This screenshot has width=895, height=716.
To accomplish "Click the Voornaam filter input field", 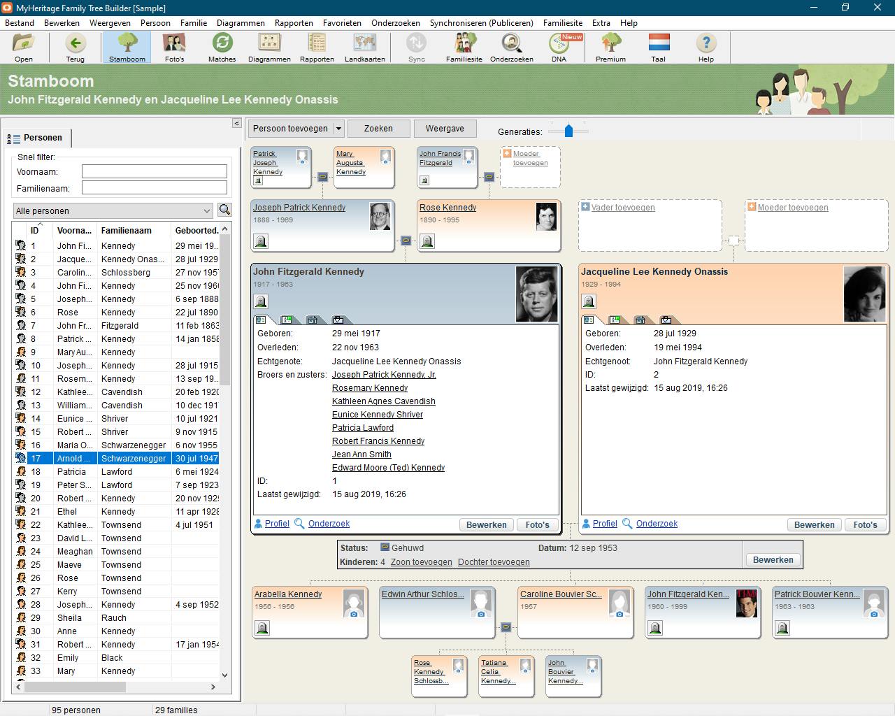I will point(154,171).
